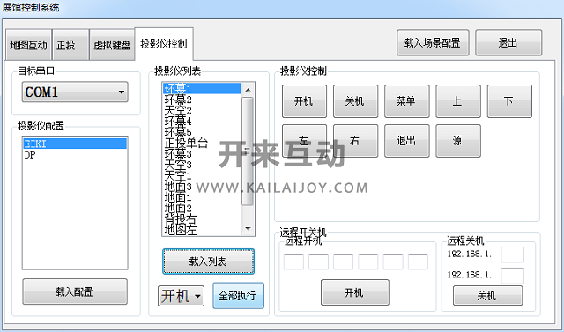Select EIKI in projector config list
564x332 pixels.
click(75, 144)
